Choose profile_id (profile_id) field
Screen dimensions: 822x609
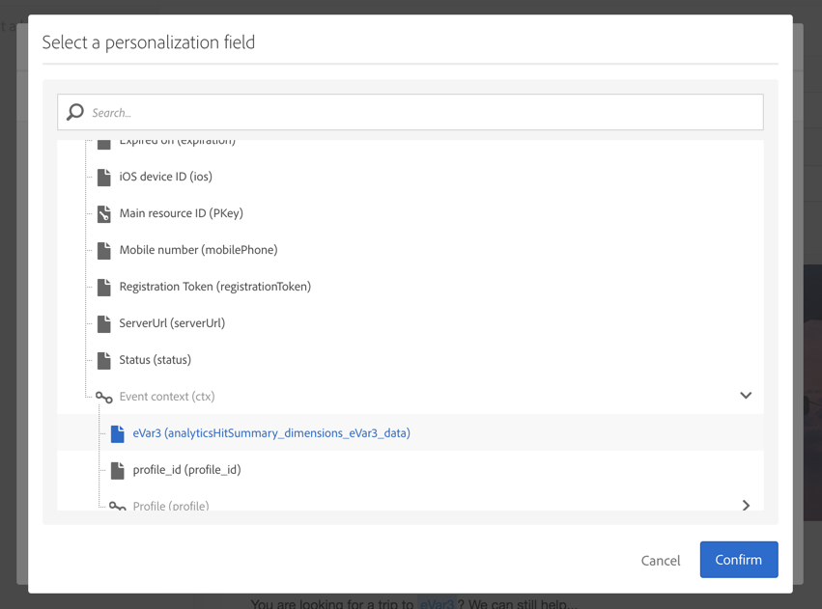point(186,470)
